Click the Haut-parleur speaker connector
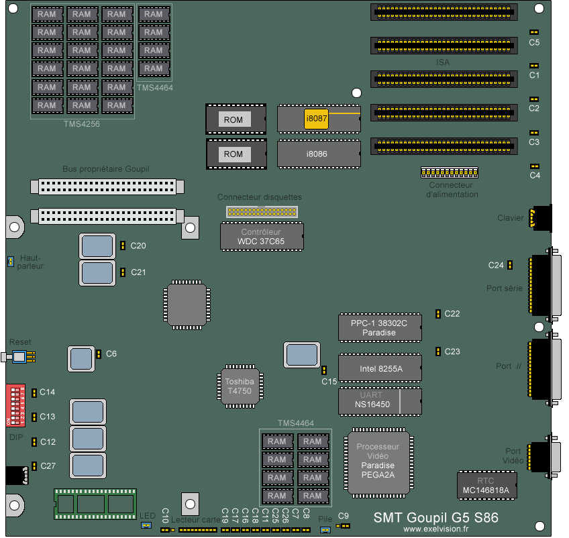569x538 pixels. coord(11,261)
